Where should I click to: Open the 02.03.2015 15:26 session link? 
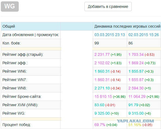point(144,35)
